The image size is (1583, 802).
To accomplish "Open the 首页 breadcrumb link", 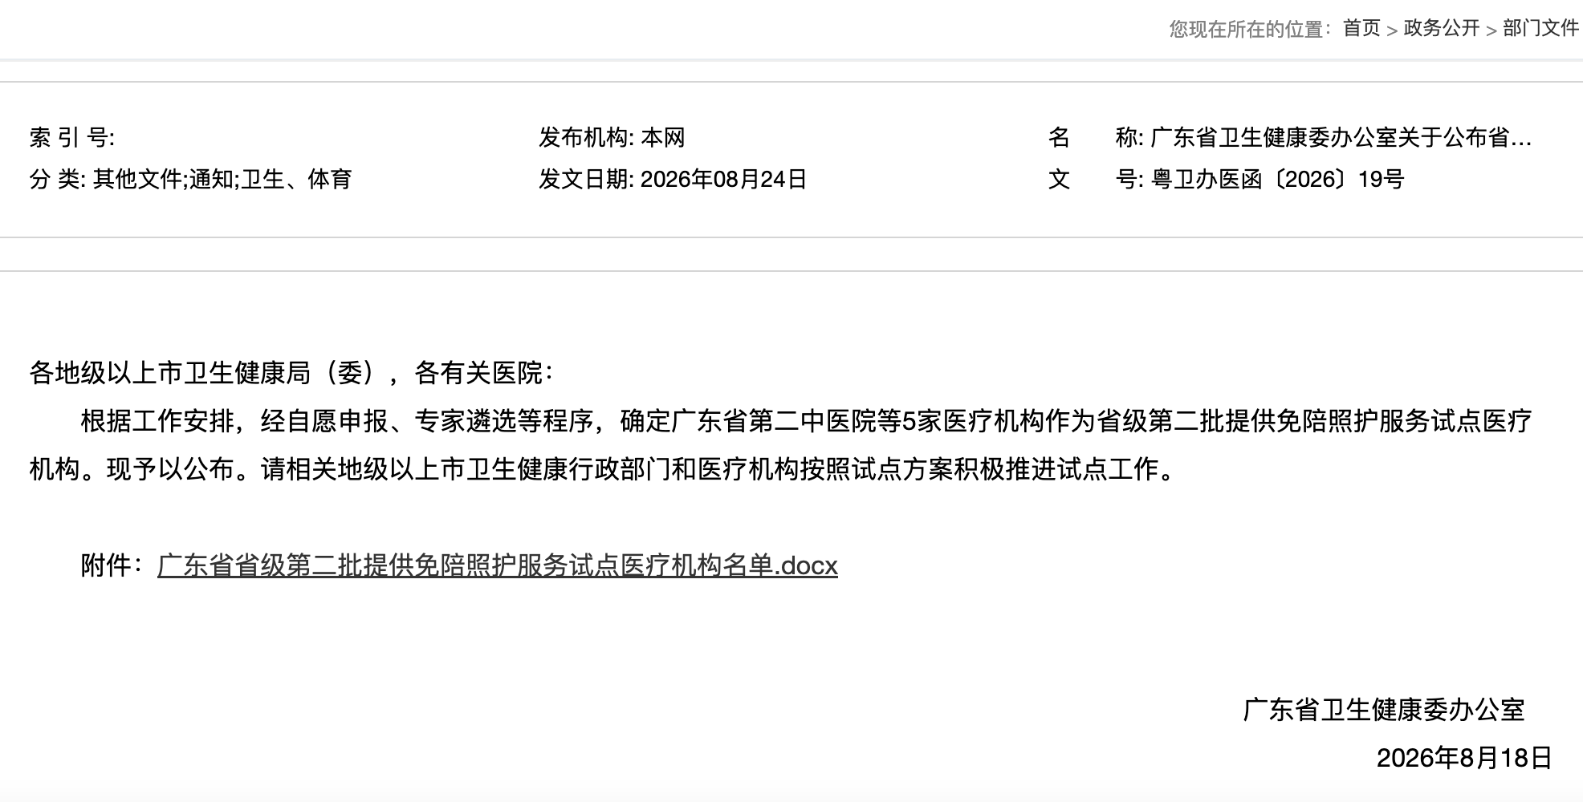I will (x=1361, y=28).
